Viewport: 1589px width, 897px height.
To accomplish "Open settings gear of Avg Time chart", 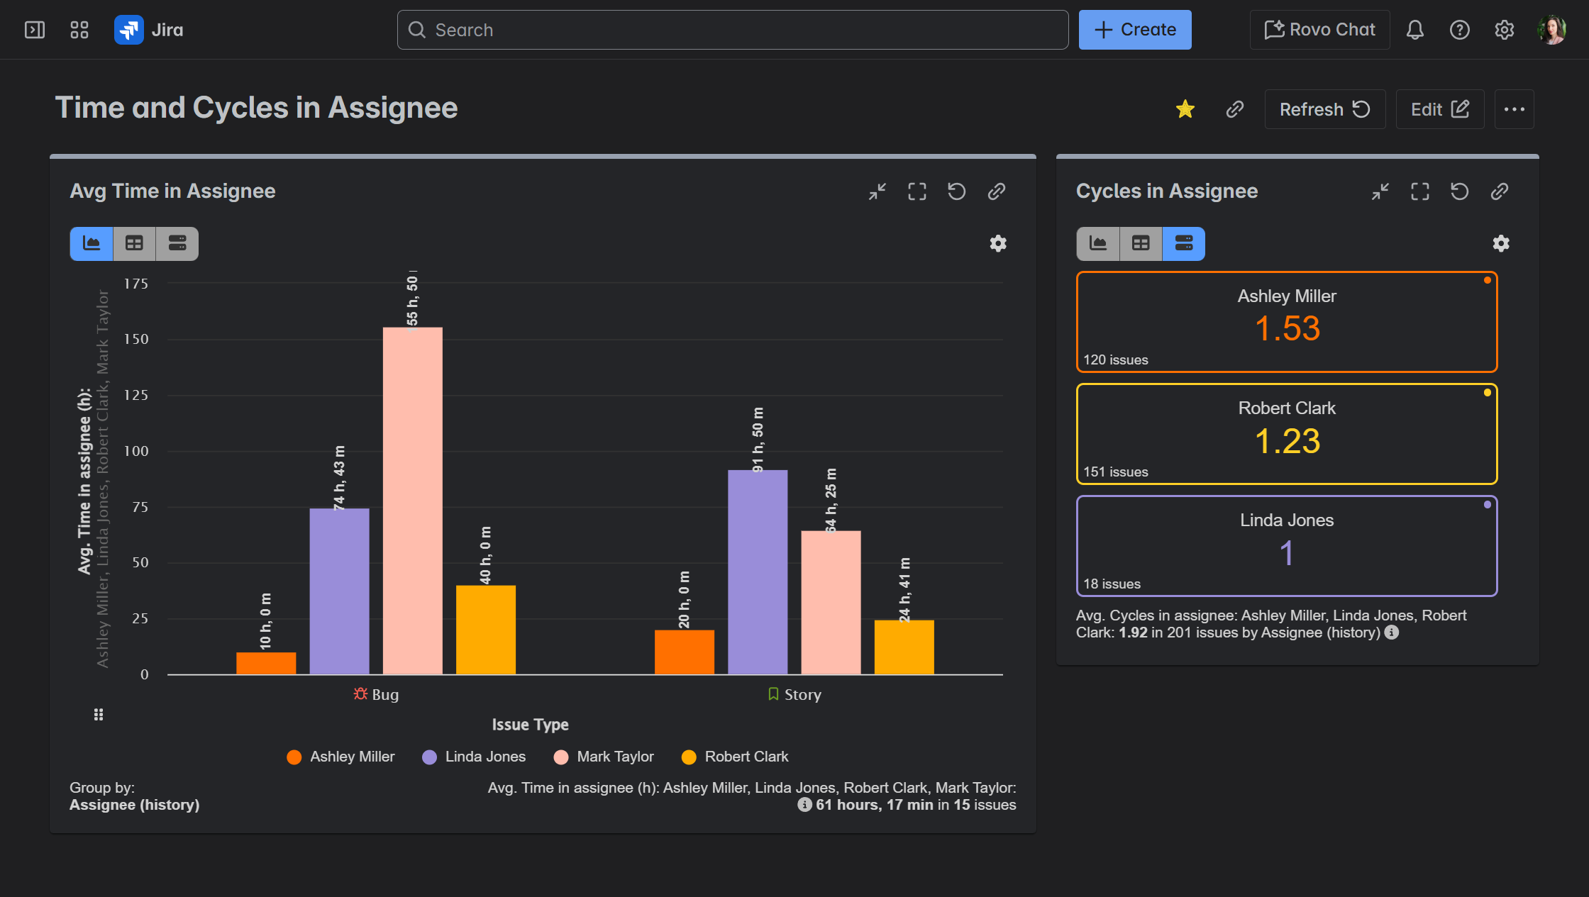I will pos(998,244).
